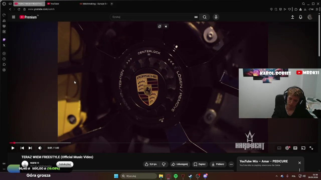Screen dimensions: 321x180
Task: Like the video (5,8 tys.)
Action: pyautogui.click(x=151, y=164)
